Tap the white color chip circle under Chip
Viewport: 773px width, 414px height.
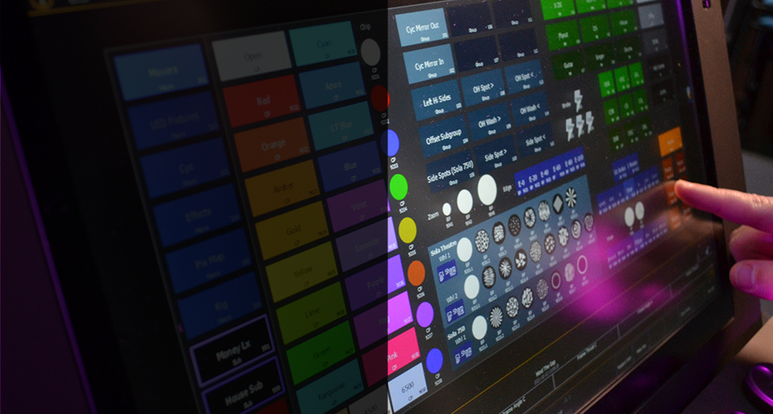(x=370, y=52)
